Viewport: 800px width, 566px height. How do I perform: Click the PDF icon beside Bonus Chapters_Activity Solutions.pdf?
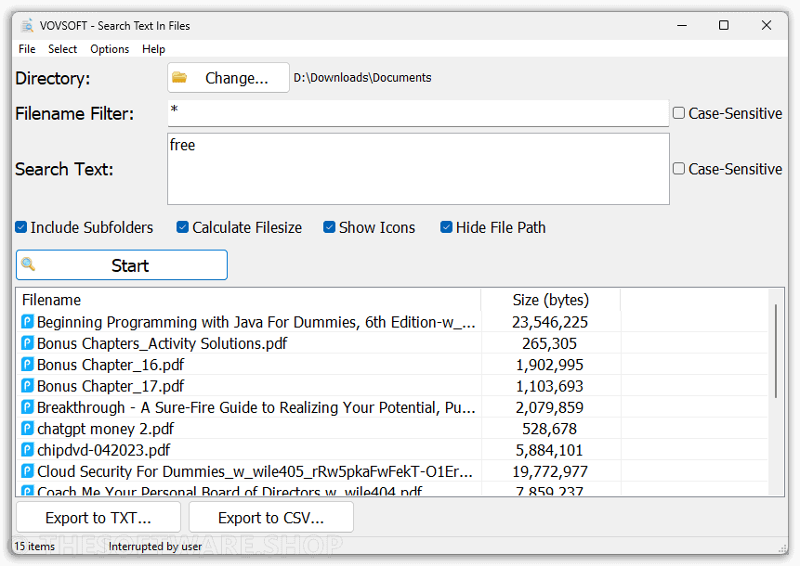[x=28, y=343]
